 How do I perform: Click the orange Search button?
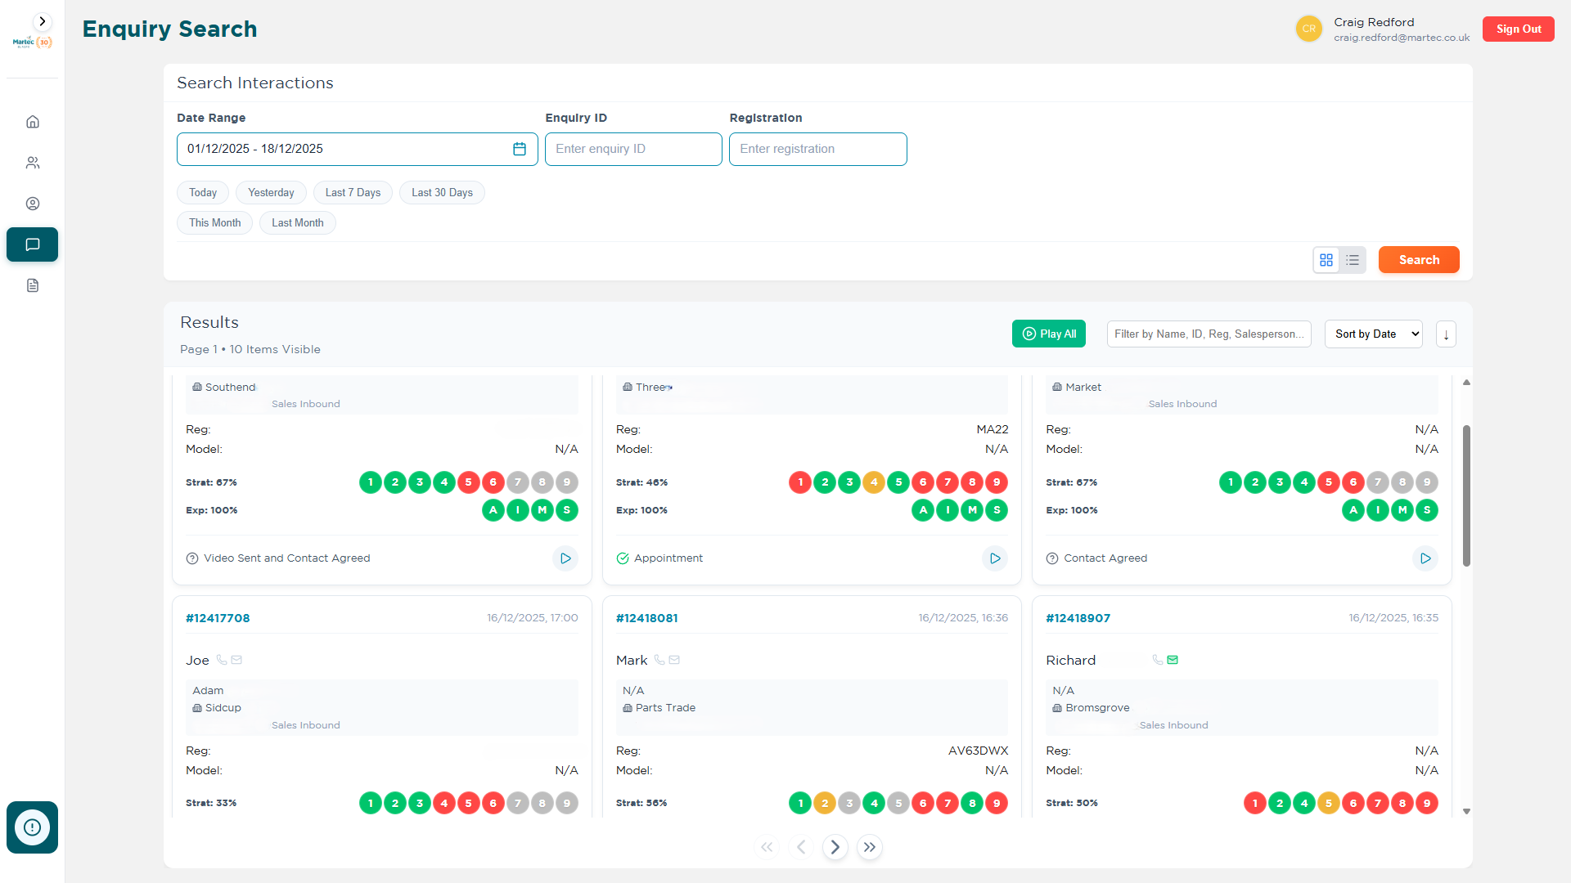pyautogui.click(x=1418, y=260)
